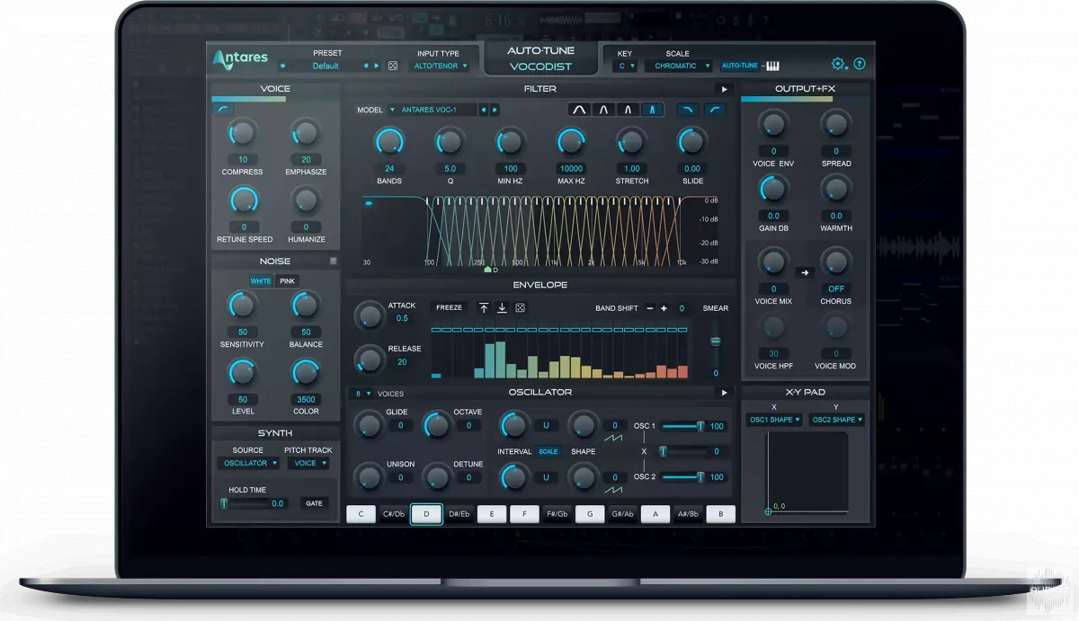Viewport: 1079px width, 621px height.
Task: Open the Input Type ALTO/TENOR dropdown
Action: point(439,66)
